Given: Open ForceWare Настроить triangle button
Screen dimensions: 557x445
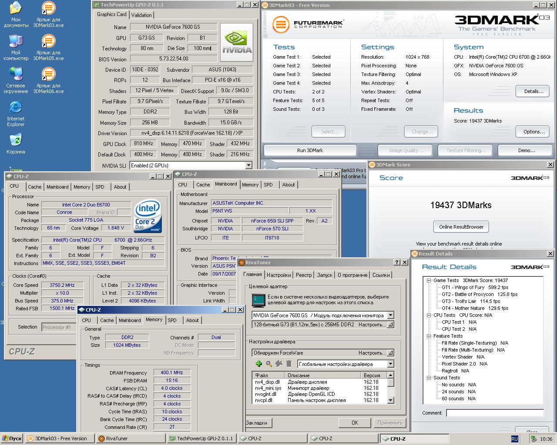Looking at the screenshot, I should coord(390,353).
